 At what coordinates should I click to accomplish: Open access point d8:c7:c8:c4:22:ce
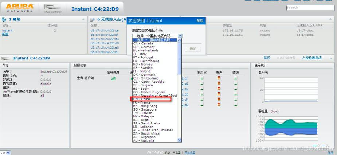[105, 30]
